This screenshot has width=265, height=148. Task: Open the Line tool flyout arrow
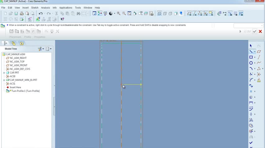pos(255,51)
